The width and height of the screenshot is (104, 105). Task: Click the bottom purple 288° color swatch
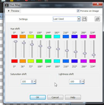[84, 61]
